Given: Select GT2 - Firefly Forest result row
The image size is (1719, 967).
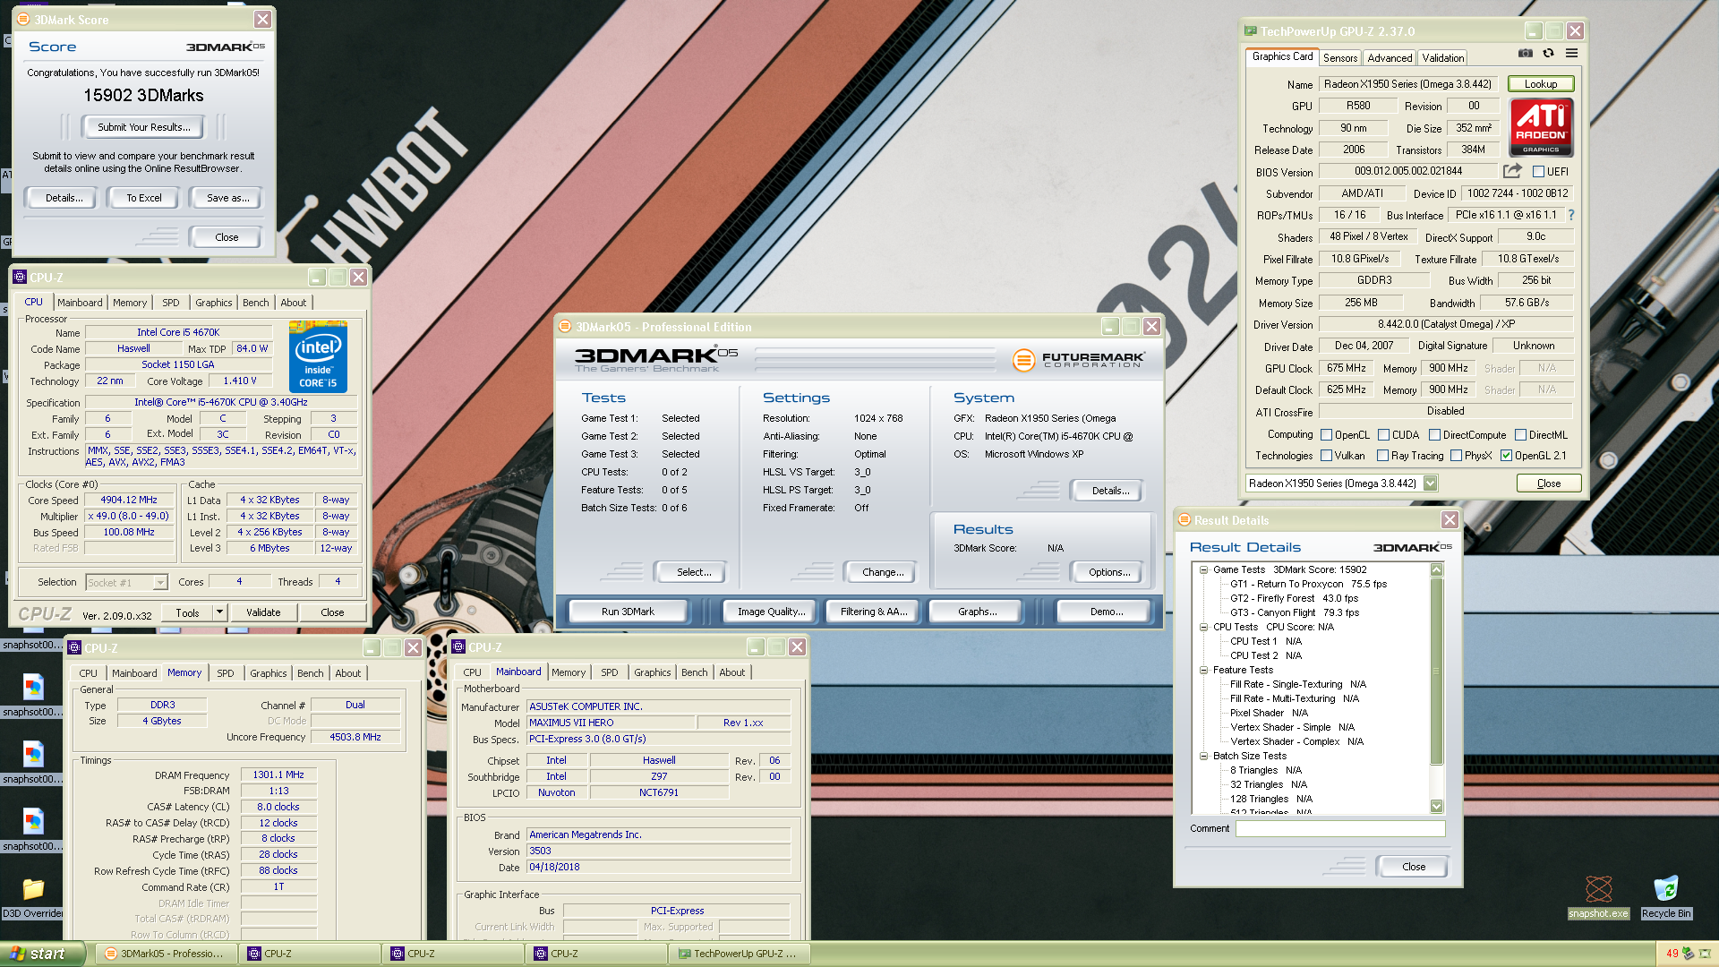Looking at the screenshot, I should click(x=1294, y=598).
